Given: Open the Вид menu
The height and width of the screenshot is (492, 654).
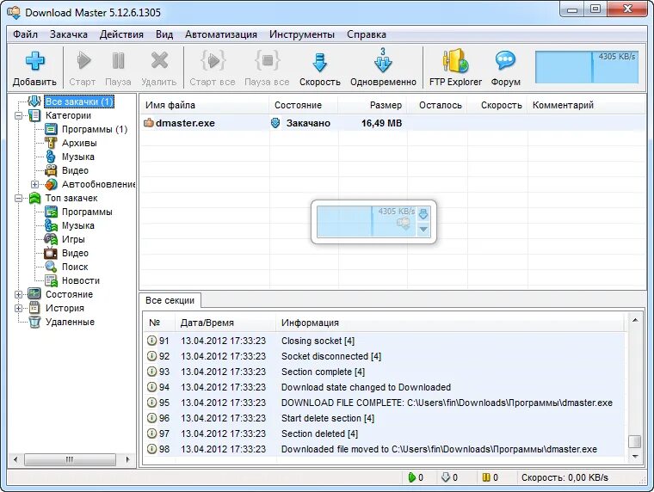Looking at the screenshot, I should tap(164, 34).
